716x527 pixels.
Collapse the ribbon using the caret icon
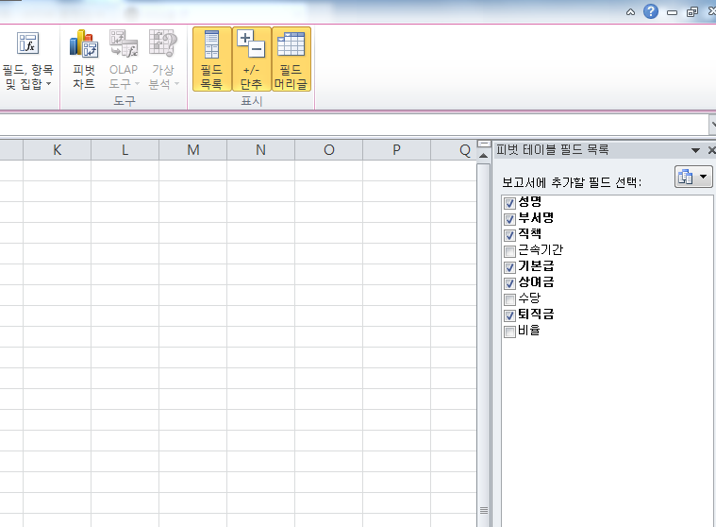pos(630,11)
